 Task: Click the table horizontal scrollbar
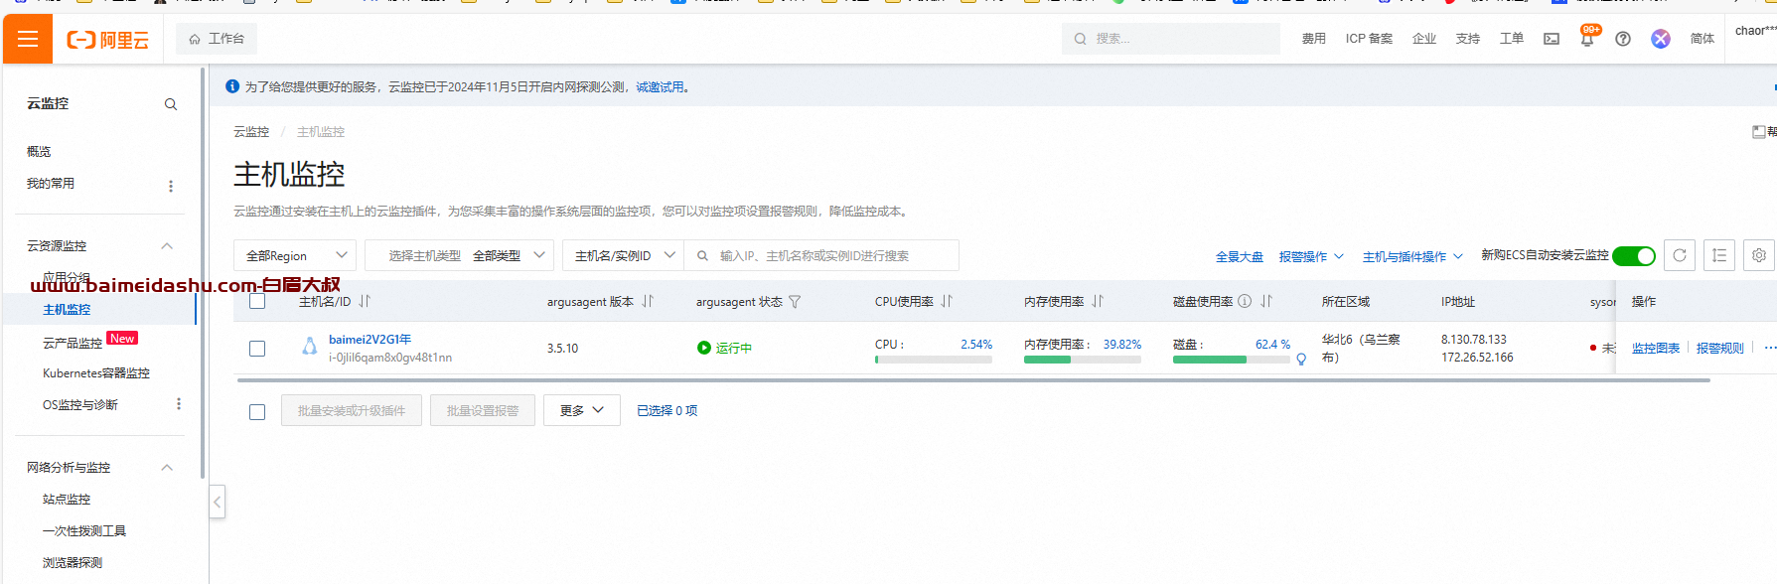point(973,379)
